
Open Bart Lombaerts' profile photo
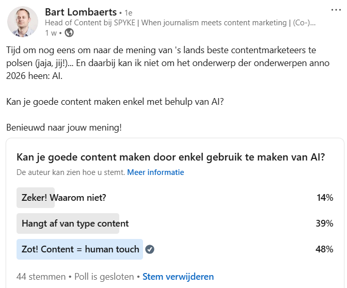23,22
